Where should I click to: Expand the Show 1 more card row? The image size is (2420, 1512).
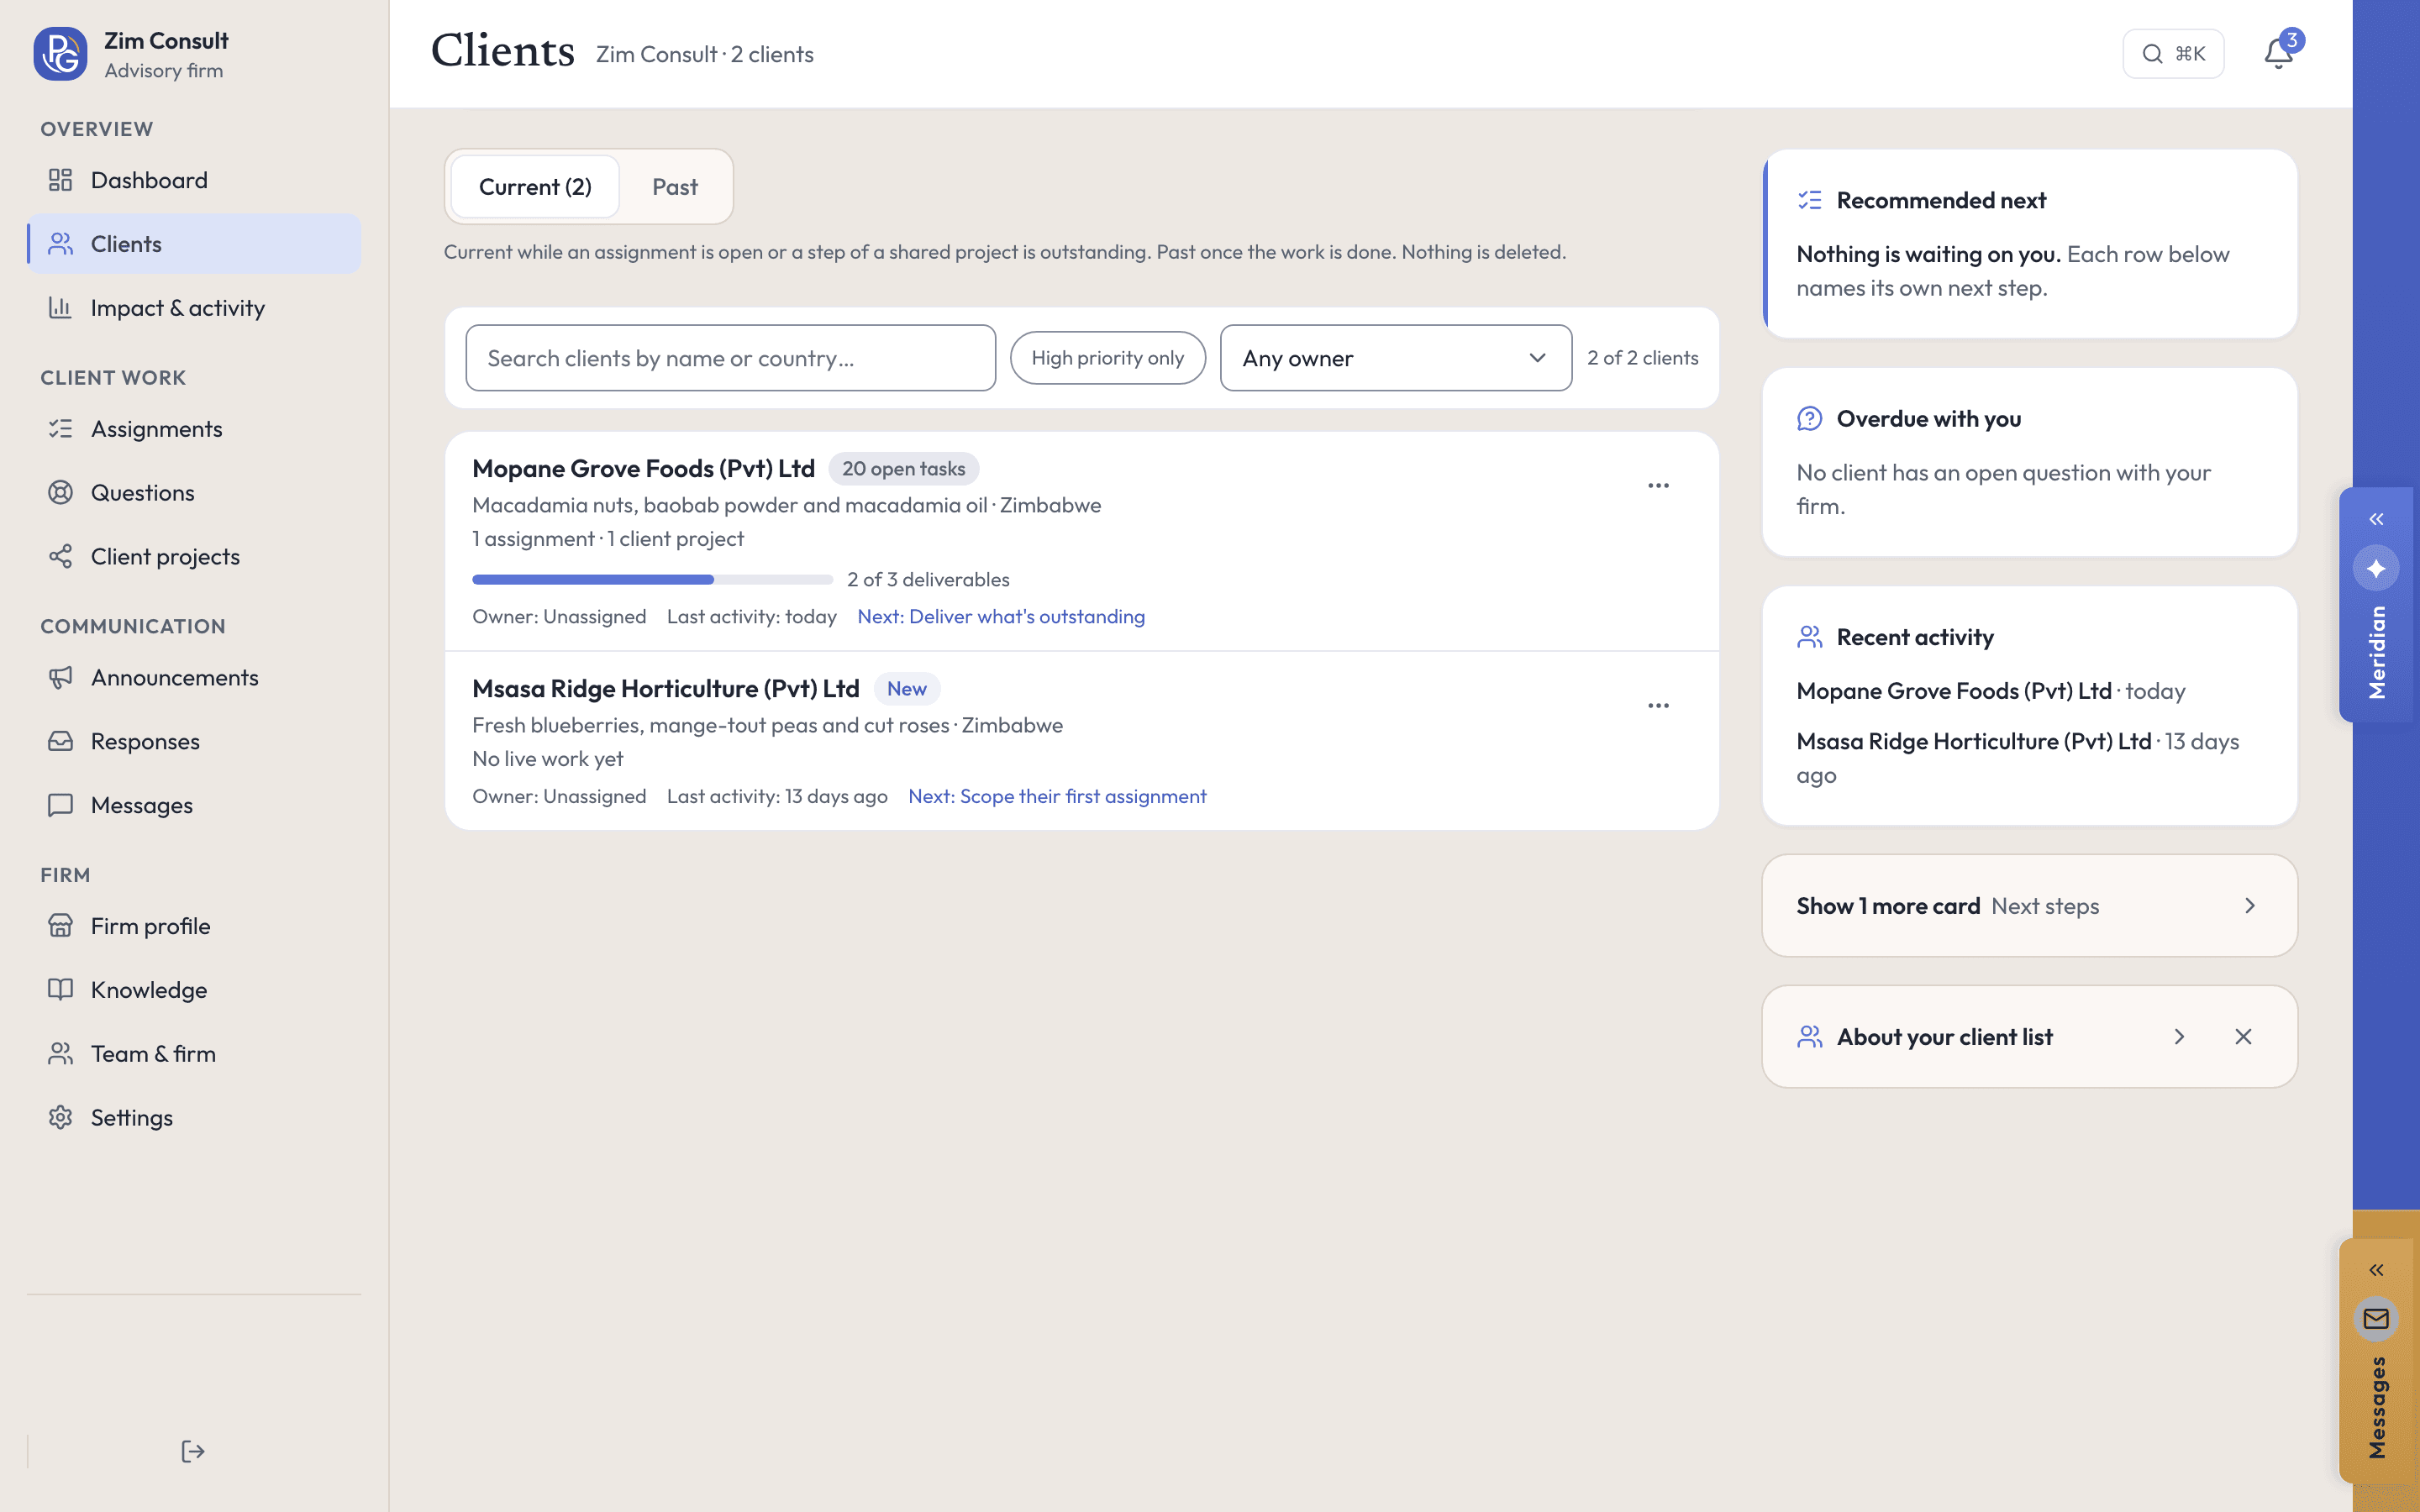2029,906
